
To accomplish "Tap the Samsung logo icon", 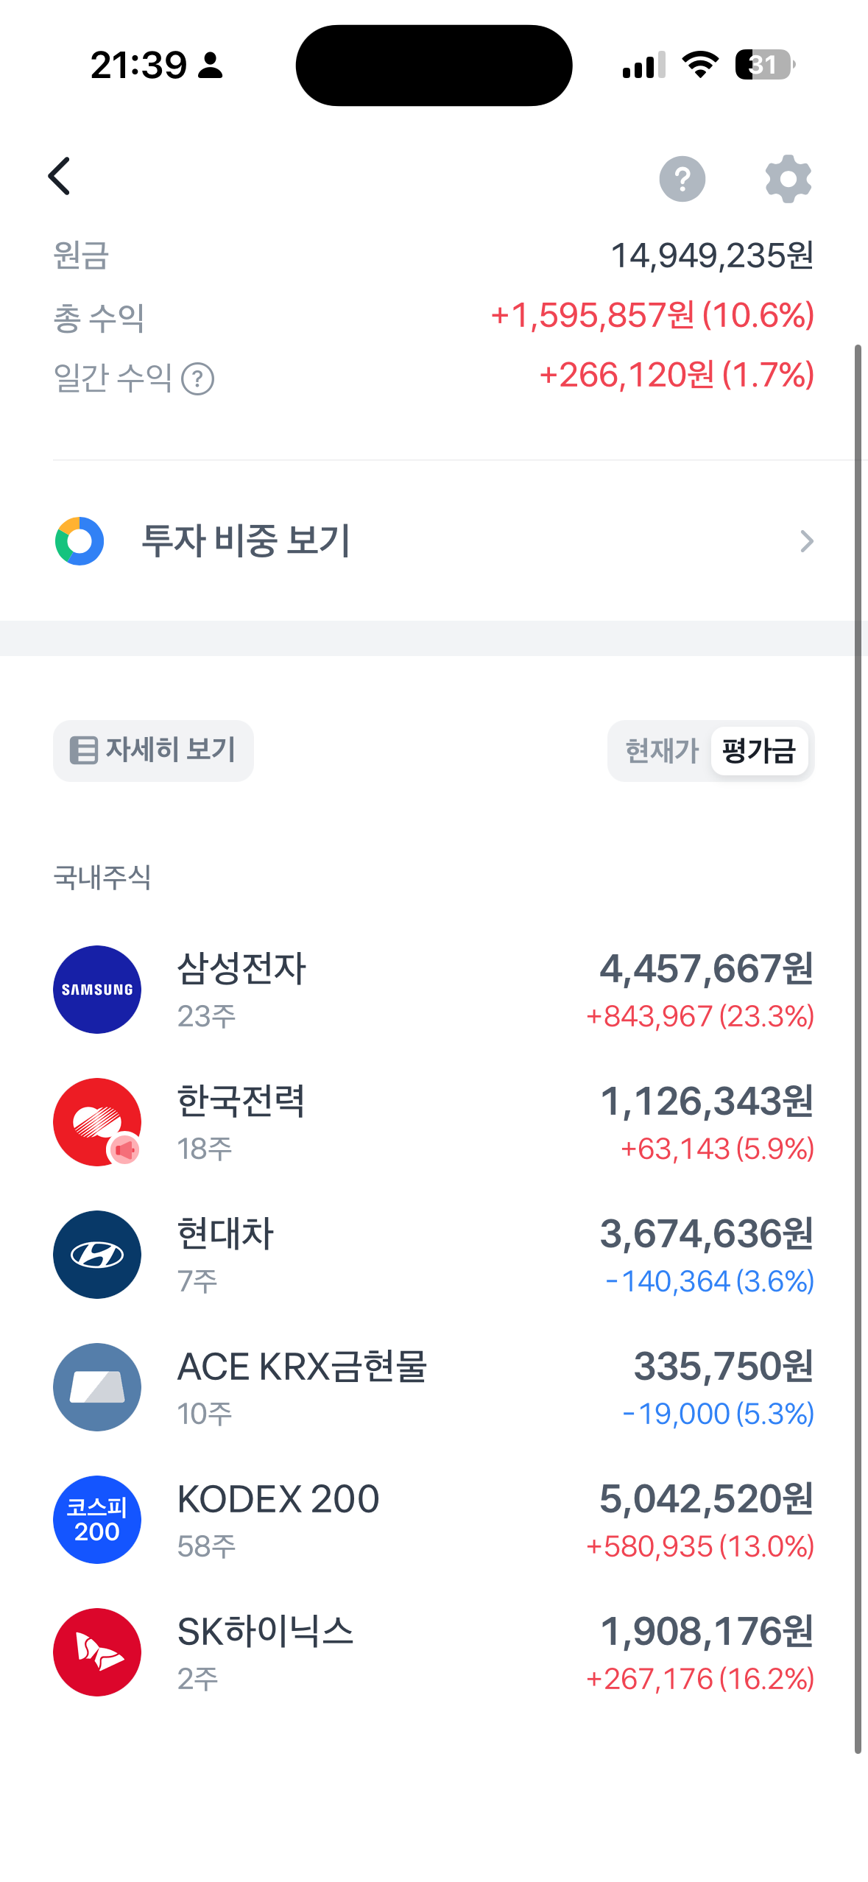I will [x=97, y=990].
